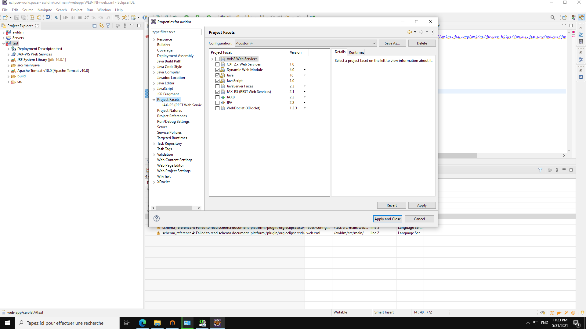Expand the awldm project in Project Explorer
Image resolution: width=586 pixels, height=329 pixels.
(3, 32)
